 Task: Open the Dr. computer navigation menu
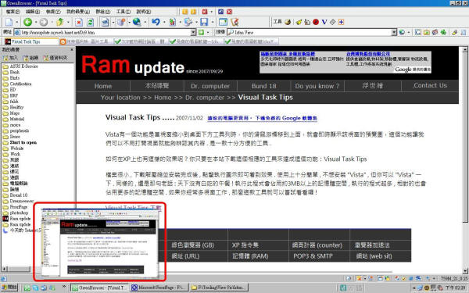point(210,86)
